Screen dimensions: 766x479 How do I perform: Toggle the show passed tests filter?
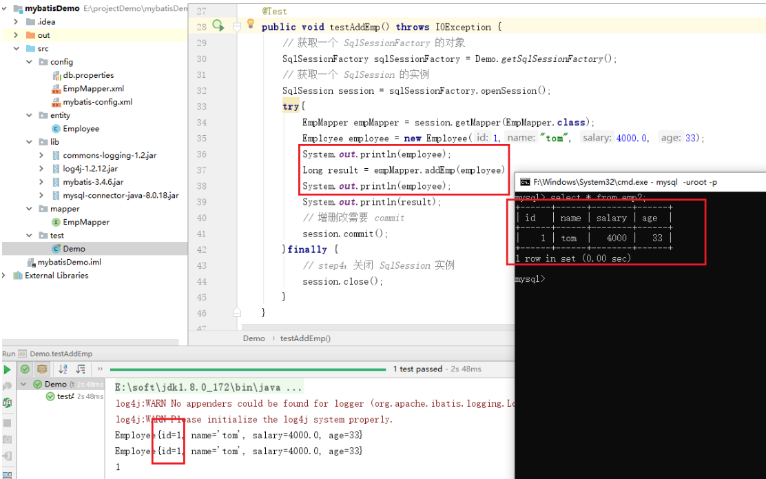[x=25, y=369]
